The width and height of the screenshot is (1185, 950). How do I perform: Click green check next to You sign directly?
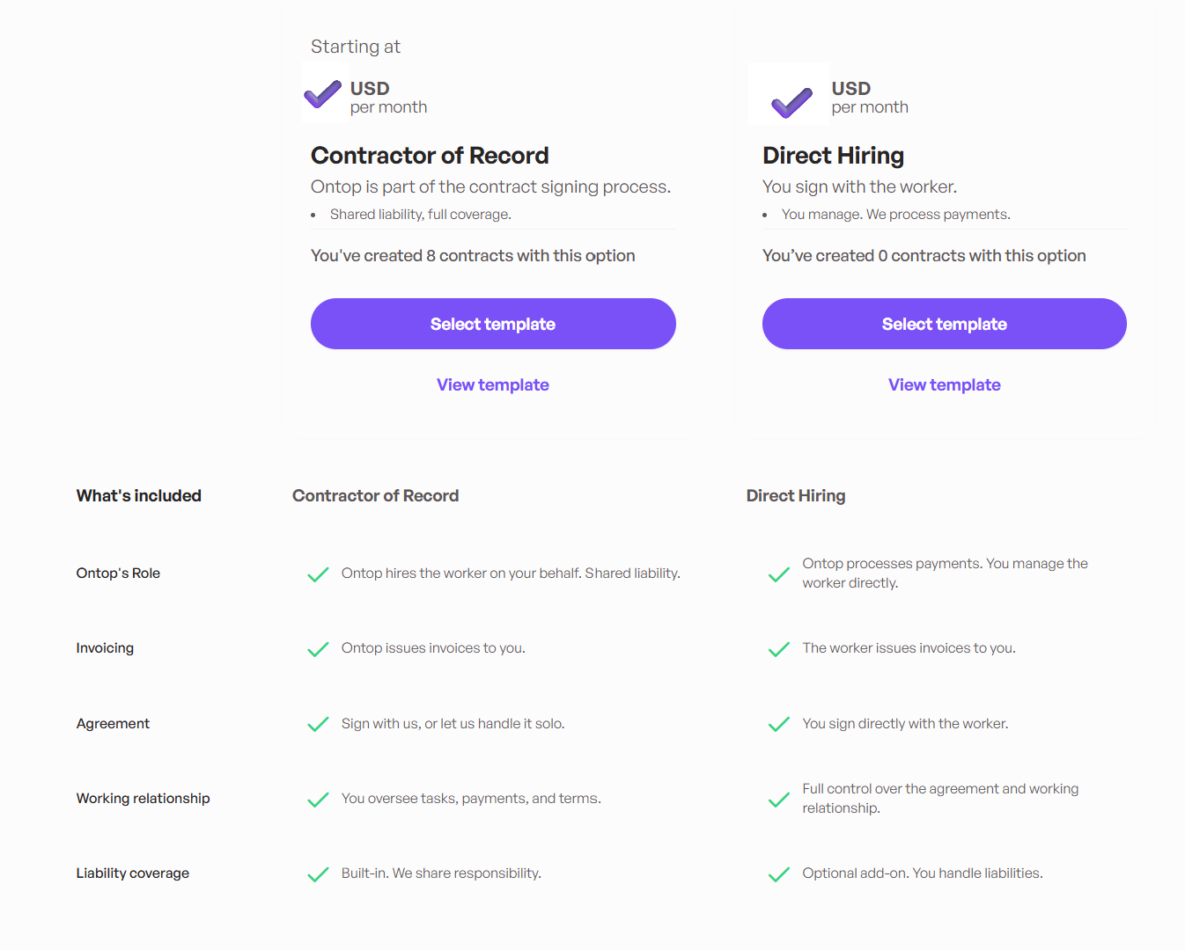[x=779, y=724]
